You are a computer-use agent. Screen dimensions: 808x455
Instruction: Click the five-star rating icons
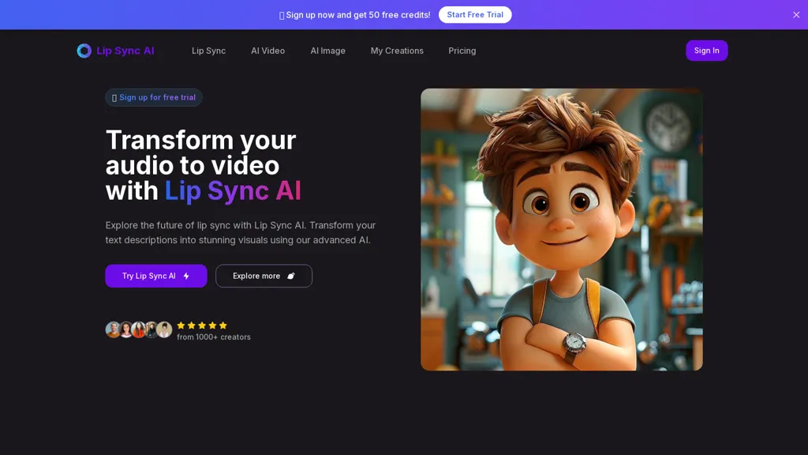(202, 325)
